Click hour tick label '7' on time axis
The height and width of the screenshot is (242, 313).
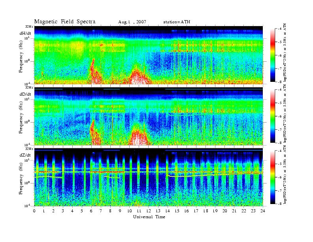click(101, 211)
